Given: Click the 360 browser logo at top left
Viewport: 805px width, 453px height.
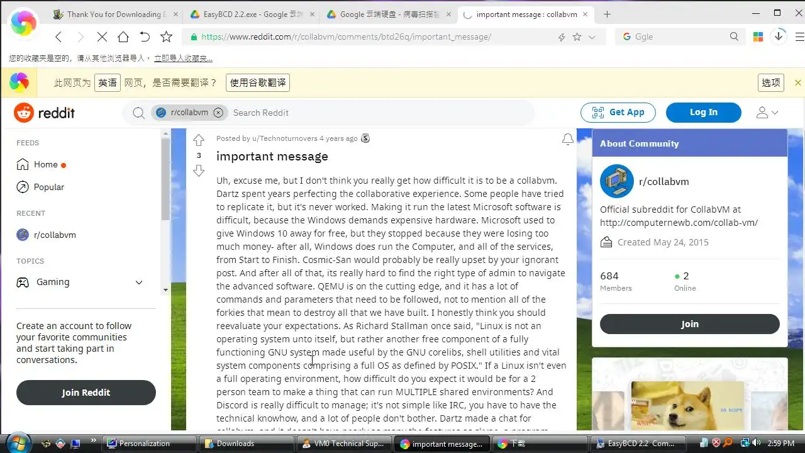Looking at the screenshot, I should point(24,23).
